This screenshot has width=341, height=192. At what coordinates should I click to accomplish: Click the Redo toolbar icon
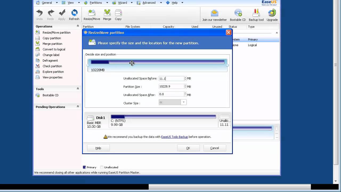click(x=51, y=13)
